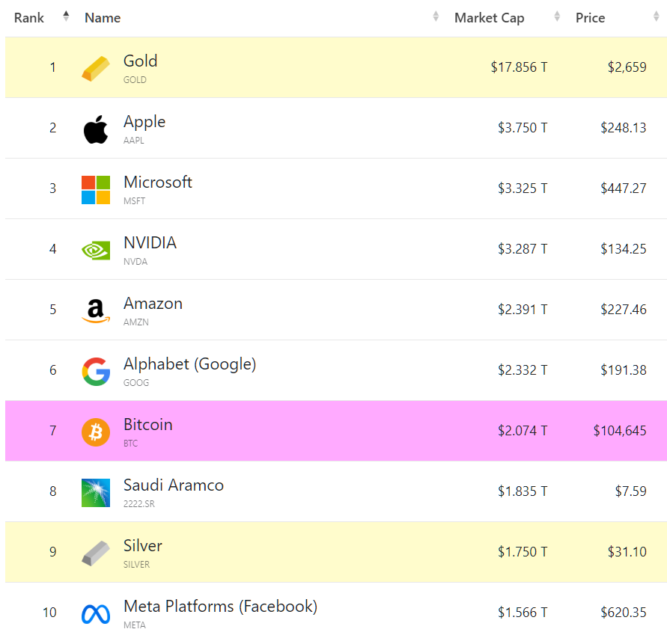Click the NVDA ticker symbol
The width and height of the screenshot is (667, 641).
135,262
